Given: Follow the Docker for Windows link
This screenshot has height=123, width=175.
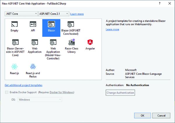Looking at the screenshot, I should (62, 92).
